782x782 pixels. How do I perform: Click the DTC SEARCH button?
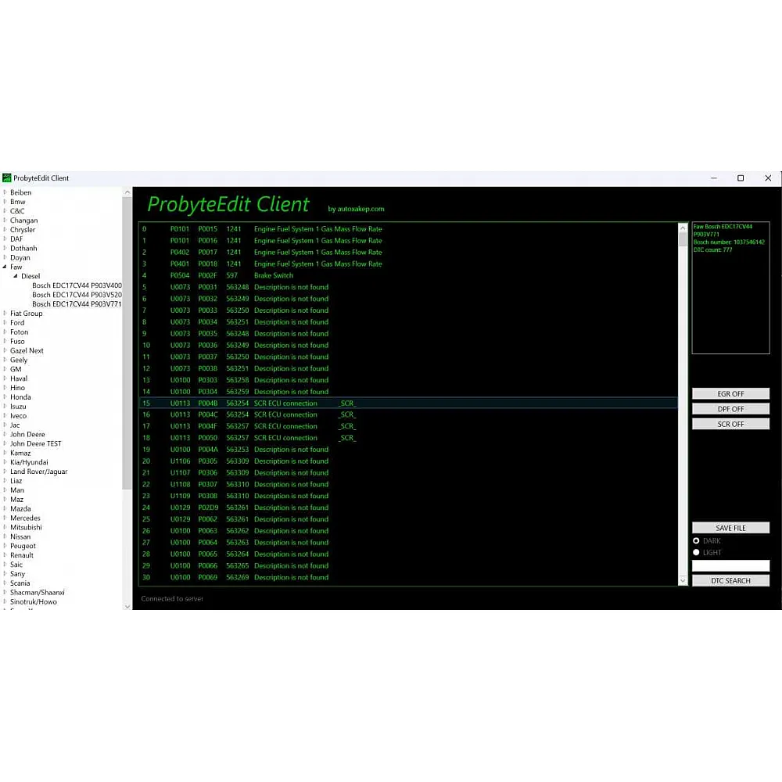tap(730, 581)
